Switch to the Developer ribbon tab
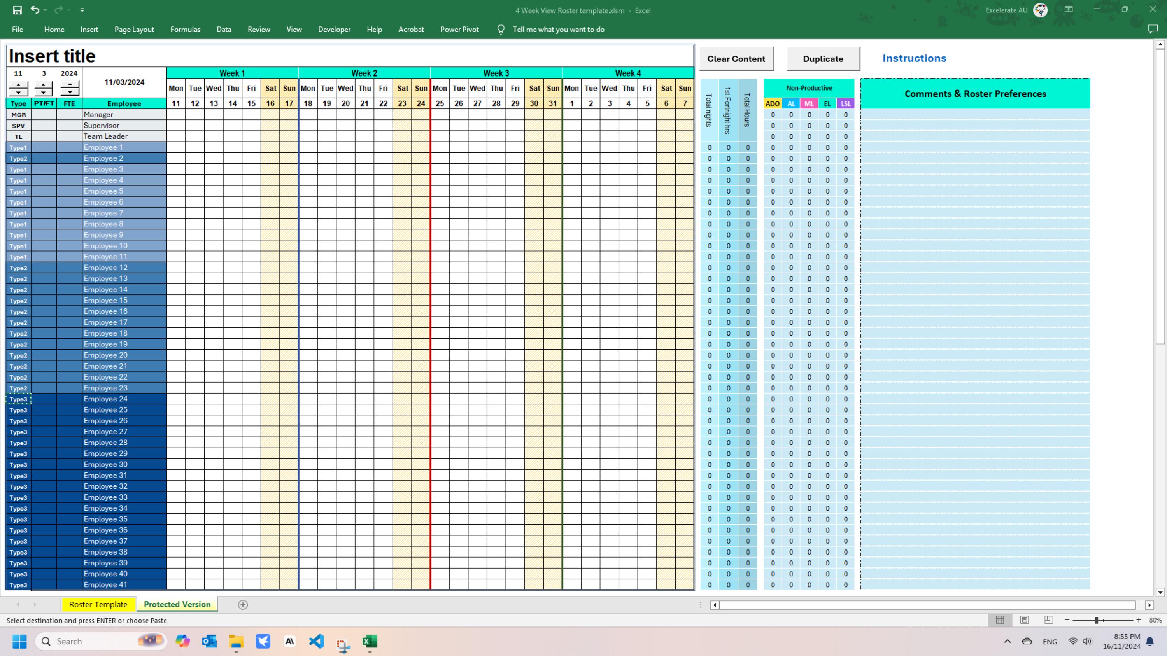Viewport: 1167px width, 656px height. click(x=334, y=29)
